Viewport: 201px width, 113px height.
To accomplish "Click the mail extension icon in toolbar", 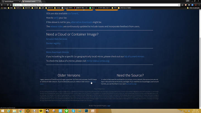I will coord(182,5).
